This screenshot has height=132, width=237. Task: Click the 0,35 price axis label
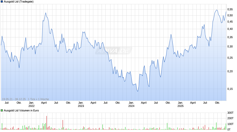point(230,37)
